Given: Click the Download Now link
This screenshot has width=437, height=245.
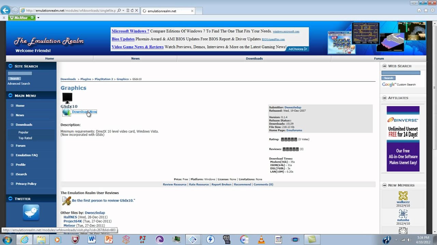Looking at the screenshot, I should [84, 112].
